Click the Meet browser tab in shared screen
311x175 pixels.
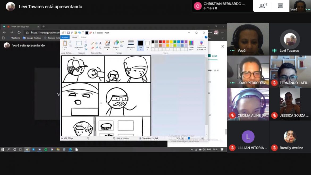pos(20,26)
